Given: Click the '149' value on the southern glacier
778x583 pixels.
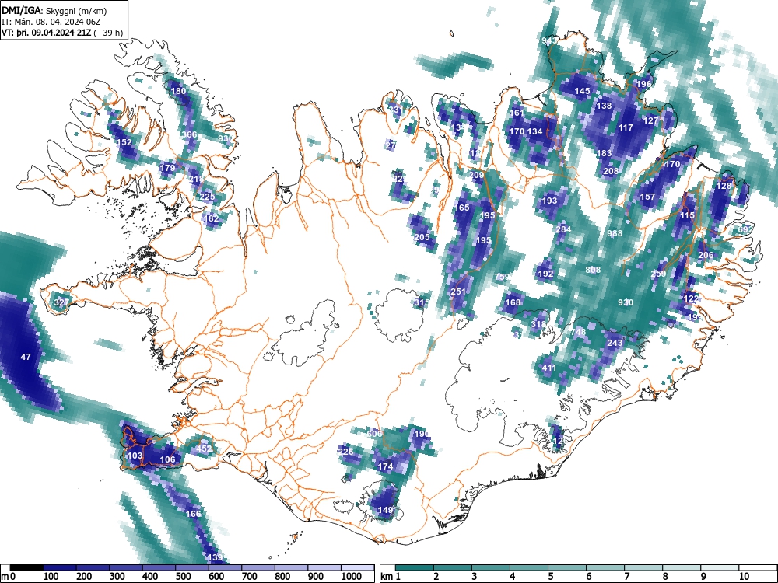Looking at the screenshot, I should click(386, 510).
